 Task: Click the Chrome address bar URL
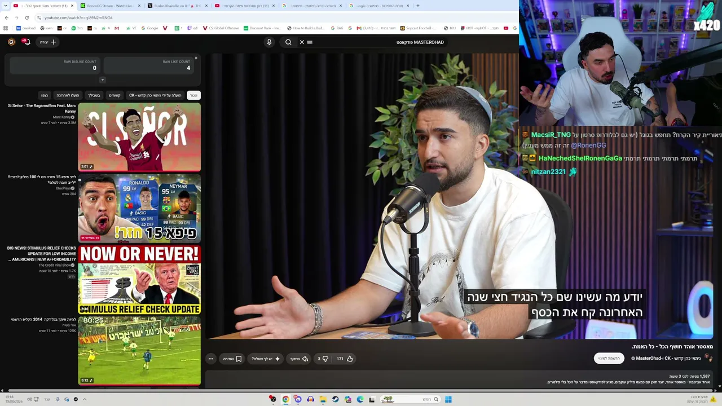point(78,17)
